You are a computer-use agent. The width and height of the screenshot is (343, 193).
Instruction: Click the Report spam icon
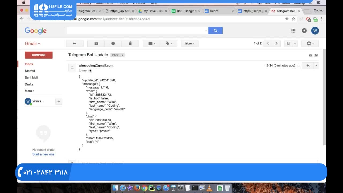(x=113, y=43)
